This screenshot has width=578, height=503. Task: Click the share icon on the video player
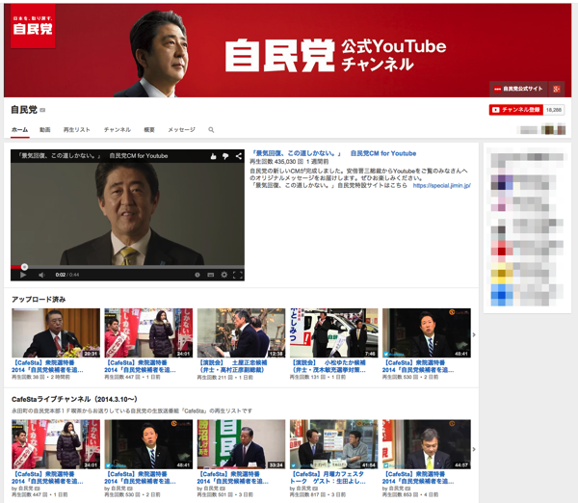point(239,156)
